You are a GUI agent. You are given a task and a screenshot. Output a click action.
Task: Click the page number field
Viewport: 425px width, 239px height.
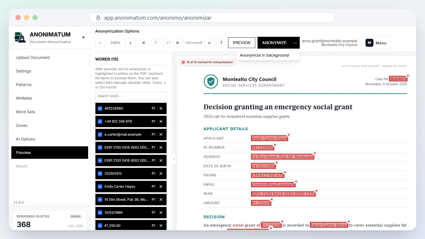pos(158,43)
